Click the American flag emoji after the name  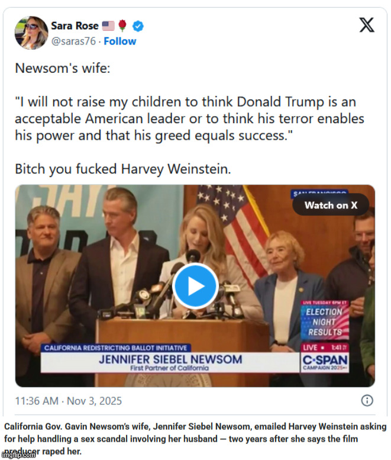pyautogui.click(x=108, y=25)
